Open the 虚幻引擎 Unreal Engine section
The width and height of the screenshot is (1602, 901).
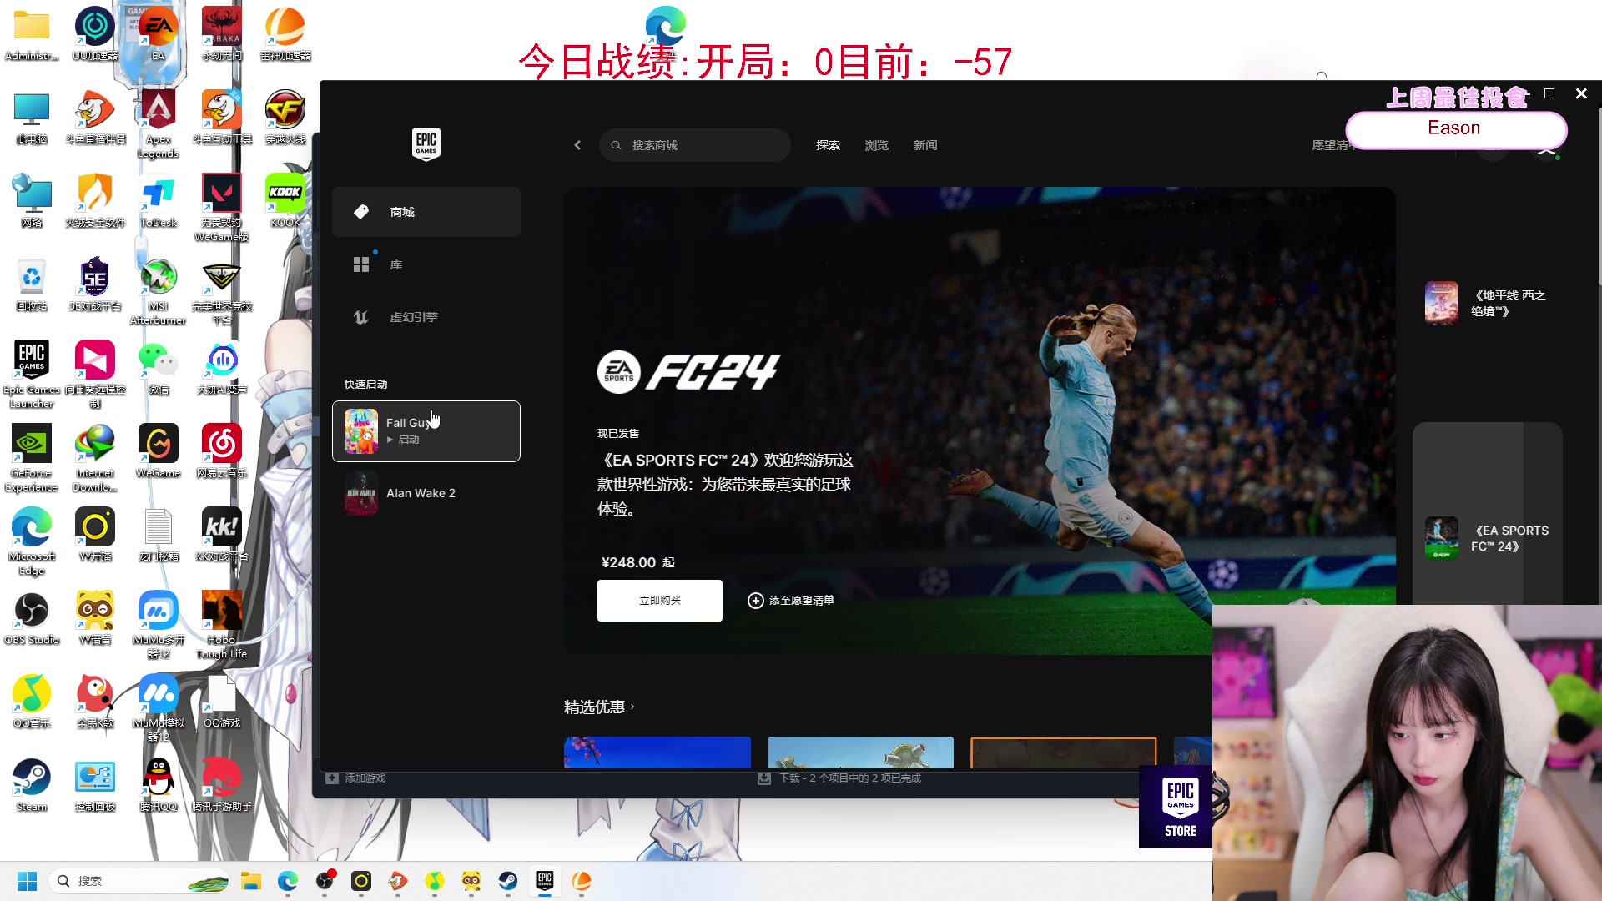point(426,317)
